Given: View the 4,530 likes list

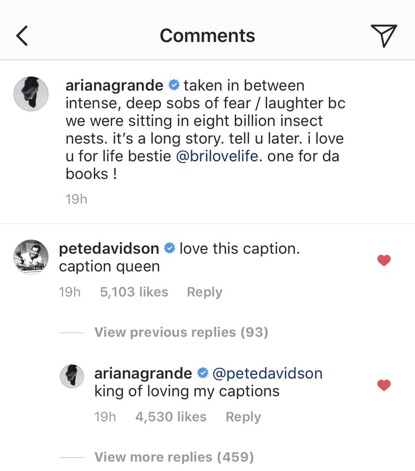Looking at the screenshot, I should pos(171,417).
